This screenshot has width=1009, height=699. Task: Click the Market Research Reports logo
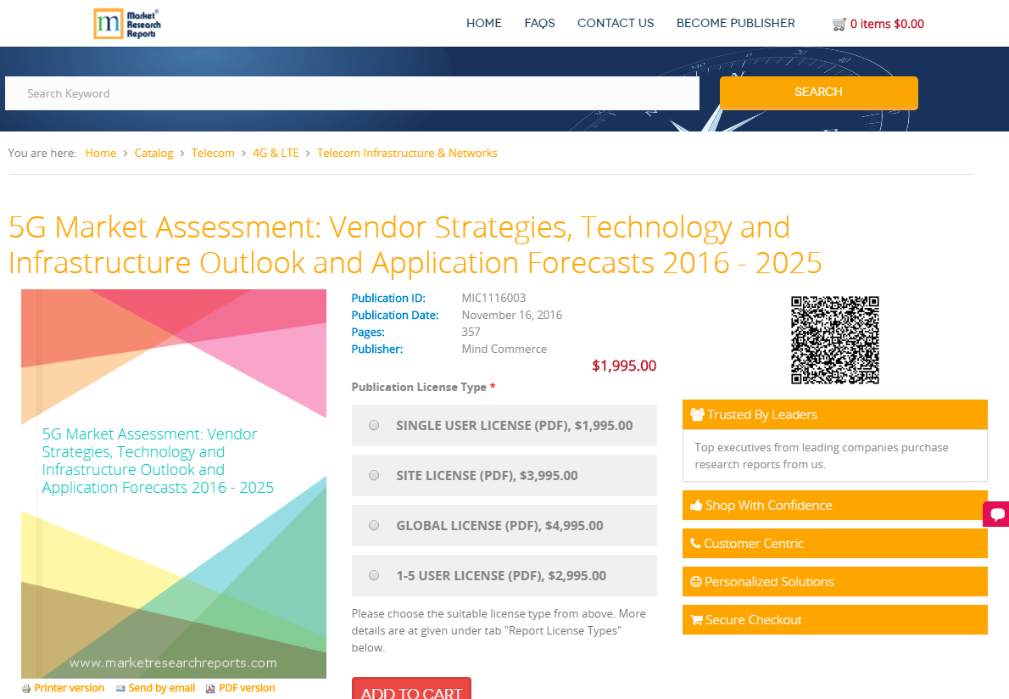(127, 23)
